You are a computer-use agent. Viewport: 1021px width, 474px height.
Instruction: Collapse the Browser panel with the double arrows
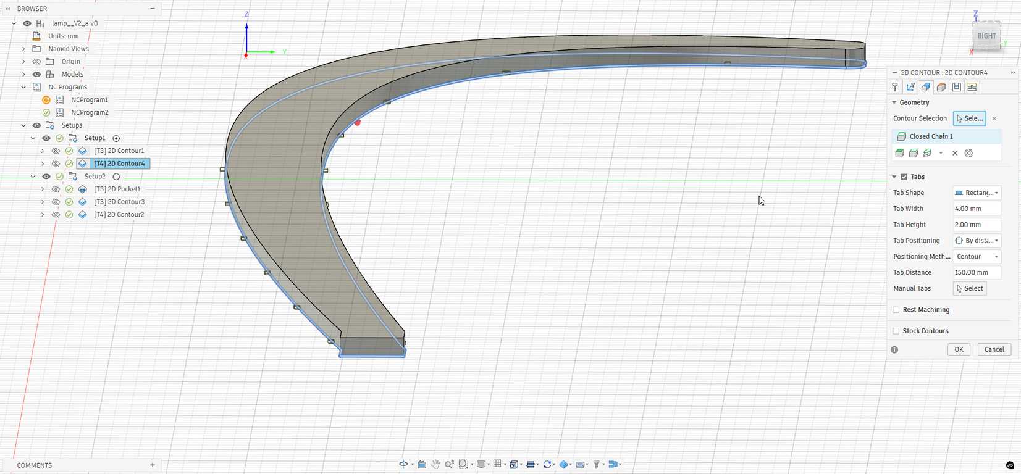(x=8, y=9)
